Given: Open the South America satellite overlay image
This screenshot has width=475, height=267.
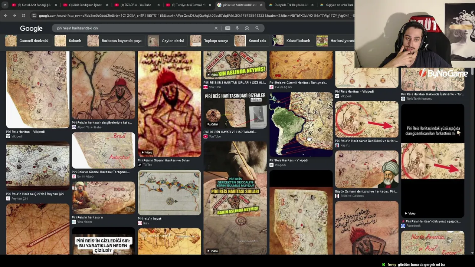Looking at the screenshot, I should tap(301, 124).
